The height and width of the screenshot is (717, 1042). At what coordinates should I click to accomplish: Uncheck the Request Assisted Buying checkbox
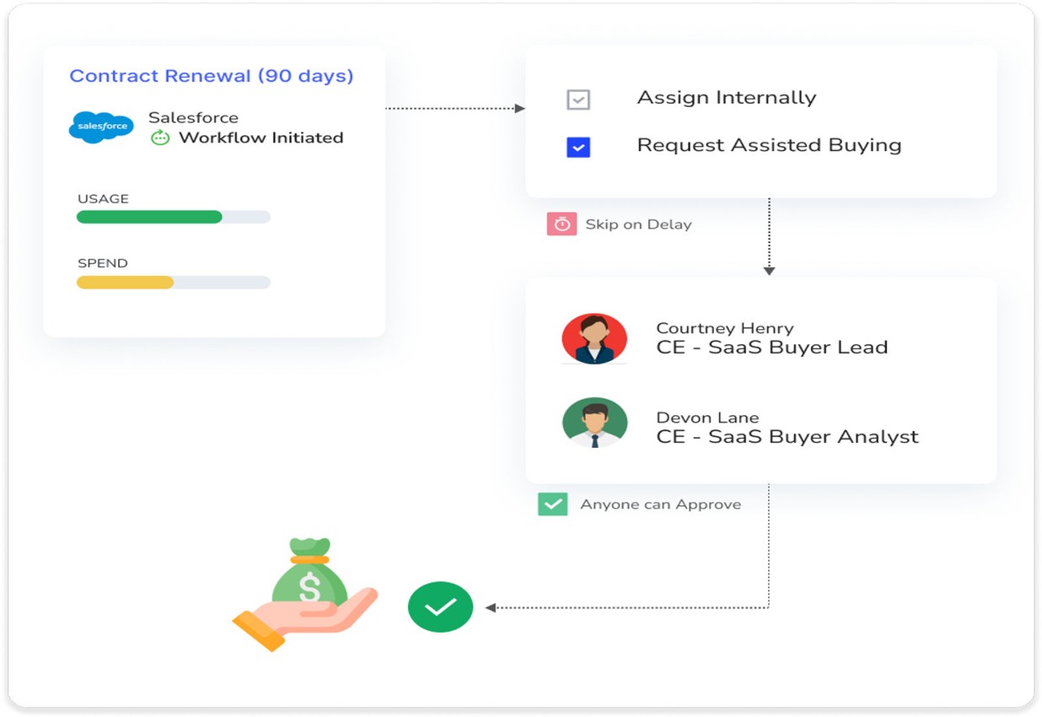coord(578,148)
